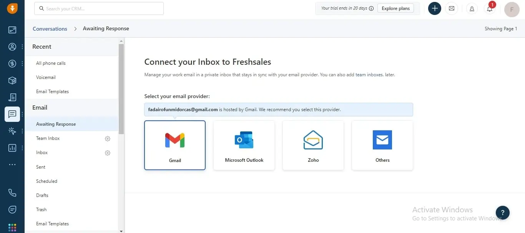Open the Reports chart icon in sidebar

[12, 148]
